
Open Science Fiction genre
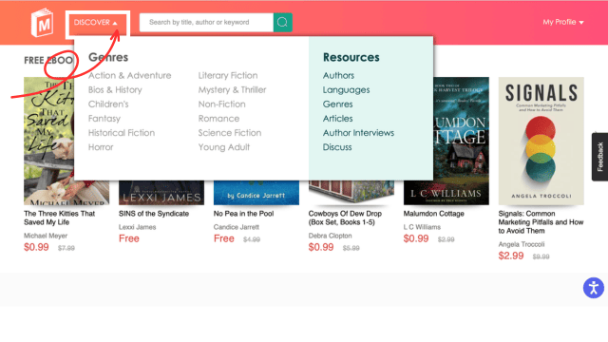tap(230, 133)
